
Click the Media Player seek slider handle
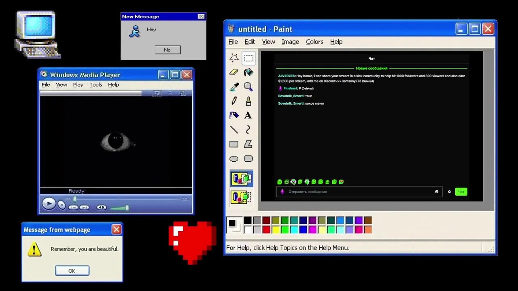[74, 199]
